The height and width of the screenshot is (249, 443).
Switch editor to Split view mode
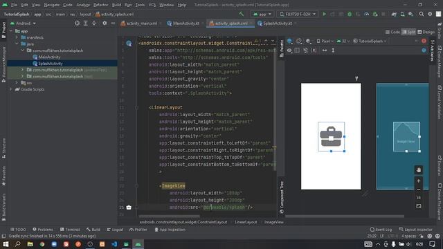408,32
